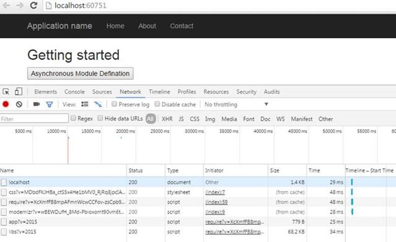Toggle overview waterfall view icon
396x242 pixels.
[98, 104]
